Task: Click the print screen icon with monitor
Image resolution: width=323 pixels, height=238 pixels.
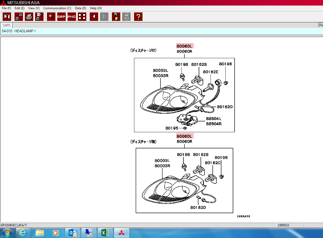Action: point(19,17)
